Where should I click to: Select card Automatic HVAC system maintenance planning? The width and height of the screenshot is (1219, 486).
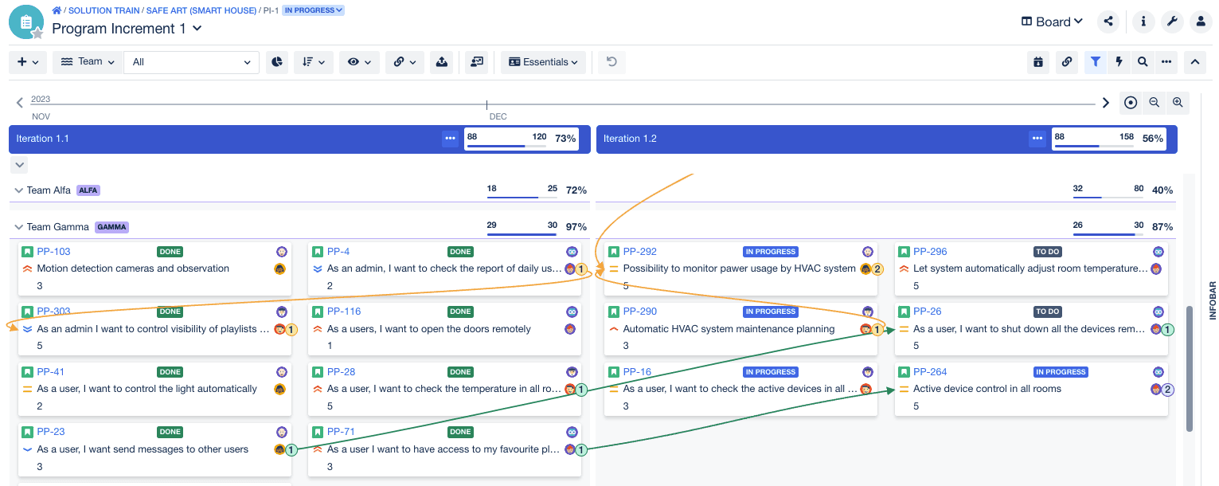click(741, 329)
